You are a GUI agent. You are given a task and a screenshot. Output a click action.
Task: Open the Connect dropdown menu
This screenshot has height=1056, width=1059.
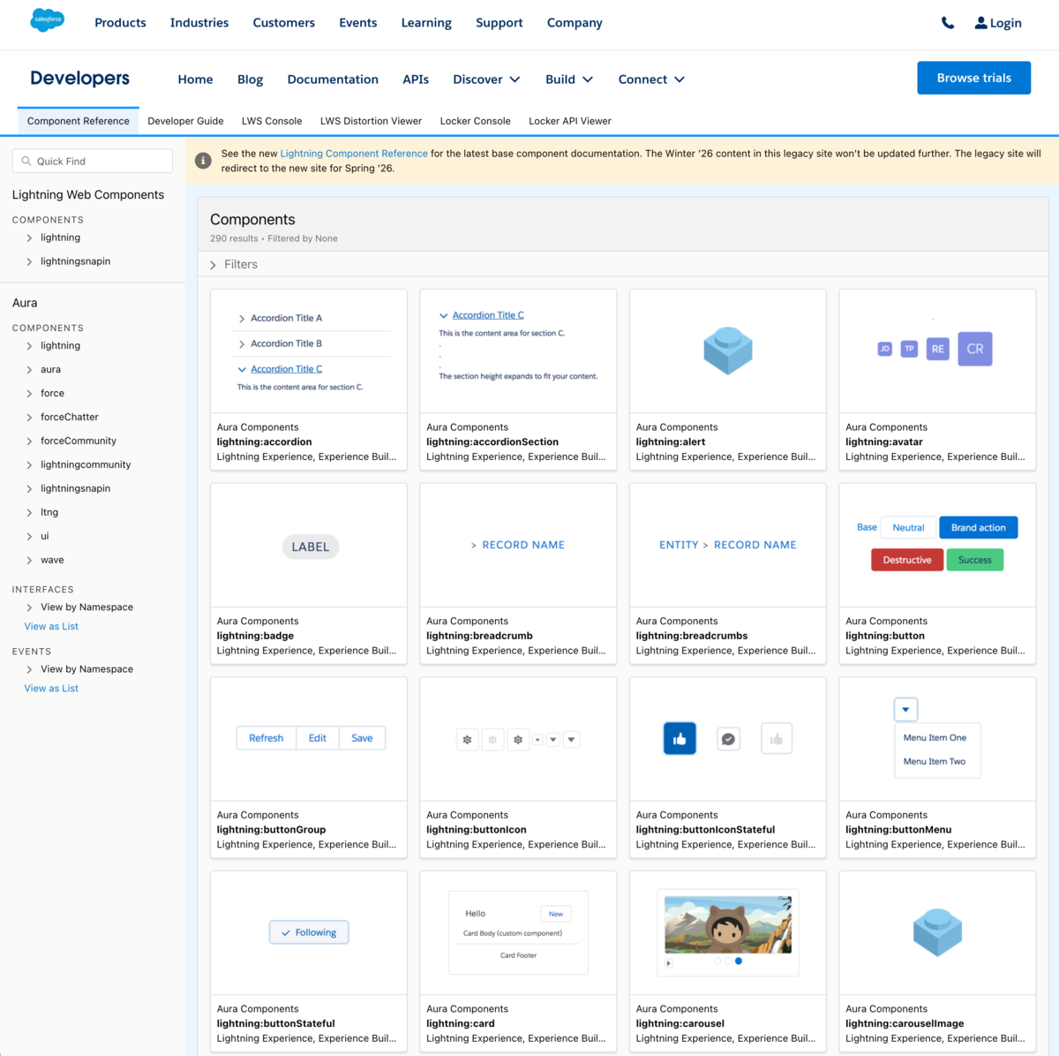point(651,79)
